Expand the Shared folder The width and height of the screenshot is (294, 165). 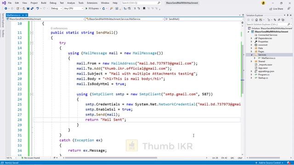(252, 61)
